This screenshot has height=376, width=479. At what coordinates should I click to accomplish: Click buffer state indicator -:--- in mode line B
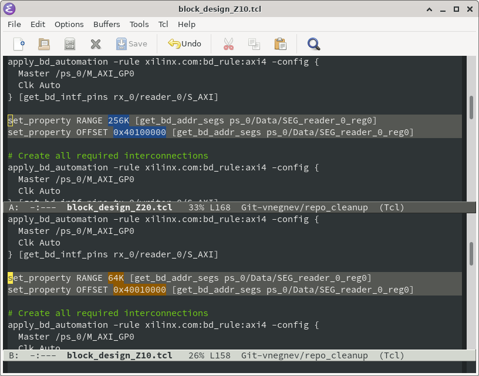click(43, 355)
